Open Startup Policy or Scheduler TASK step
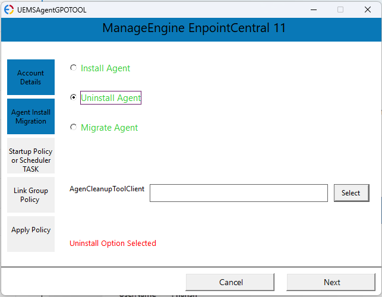This screenshot has height=297, width=382. (x=31, y=156)
